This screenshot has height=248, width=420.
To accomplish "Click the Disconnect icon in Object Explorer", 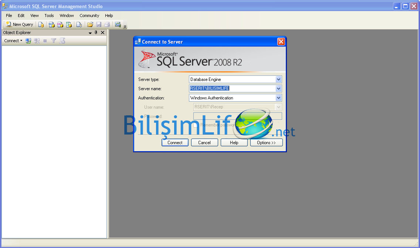I will click(x=37, y=41).
